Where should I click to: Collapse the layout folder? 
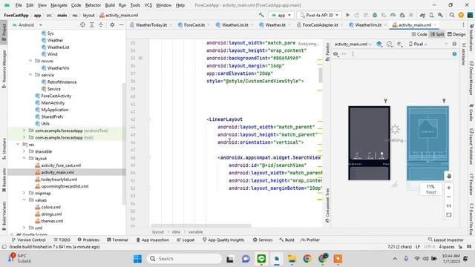pyautogui.click(x=24, y=158)
